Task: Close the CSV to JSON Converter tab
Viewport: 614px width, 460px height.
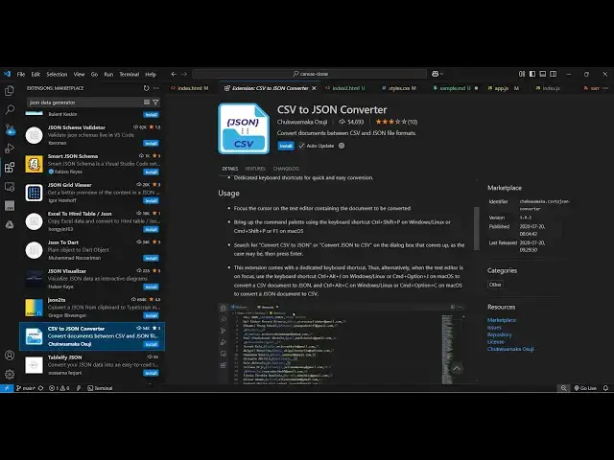Action: click(x=314, y=88)
